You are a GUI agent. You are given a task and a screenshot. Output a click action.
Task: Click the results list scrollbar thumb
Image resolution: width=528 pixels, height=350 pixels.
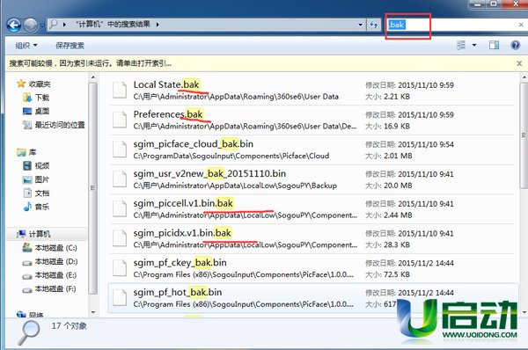click(524, 135)
